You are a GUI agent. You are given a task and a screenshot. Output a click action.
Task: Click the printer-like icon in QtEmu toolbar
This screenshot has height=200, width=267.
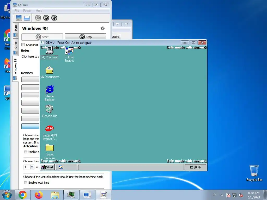[27, 18]
